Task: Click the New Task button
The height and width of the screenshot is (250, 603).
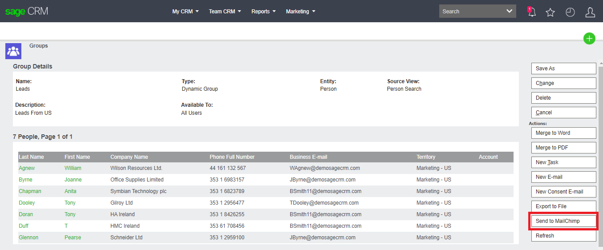Action: [x=563, y=162]
